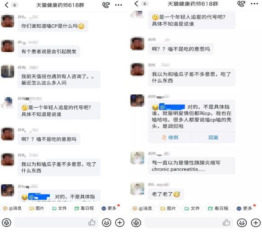This screenshot has height=232, width=262.
Task: Tap the 收到 button under the message
Action: coord(170,137)
